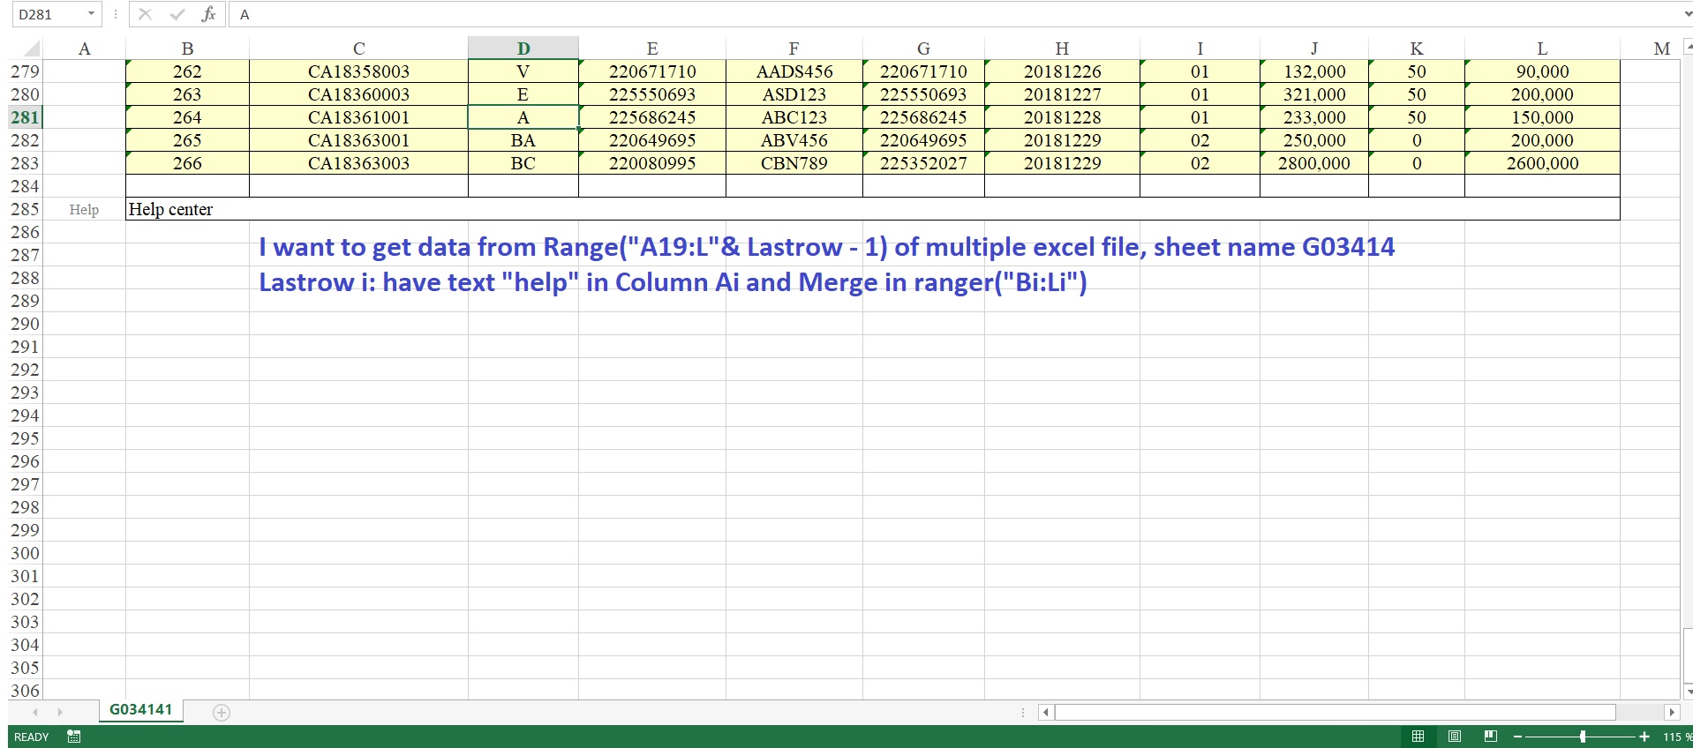Click cell containing 20181226
Viewport: 1693px width, 748px height.
[1062, 71]
